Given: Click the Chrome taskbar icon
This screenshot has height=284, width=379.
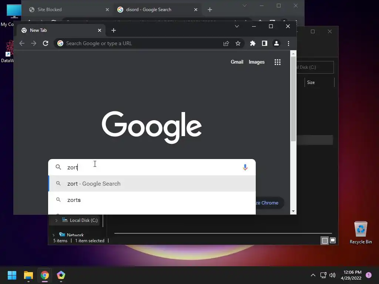Looking at the screenshot, I should click(45, 275).
